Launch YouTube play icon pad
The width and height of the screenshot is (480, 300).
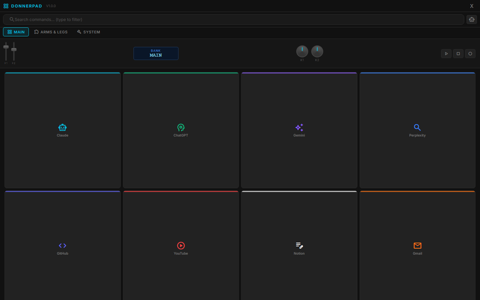click(x=181, y=246)
